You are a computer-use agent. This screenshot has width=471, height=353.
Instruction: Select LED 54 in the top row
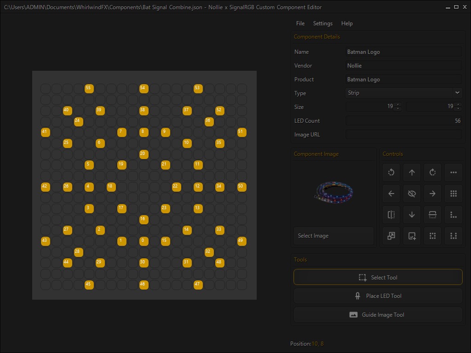click(x=144, y=89)
